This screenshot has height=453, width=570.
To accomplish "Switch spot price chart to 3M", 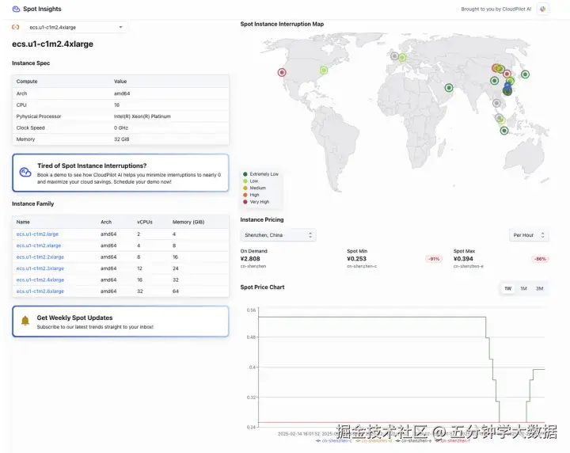I will click(x=539, y=289).
